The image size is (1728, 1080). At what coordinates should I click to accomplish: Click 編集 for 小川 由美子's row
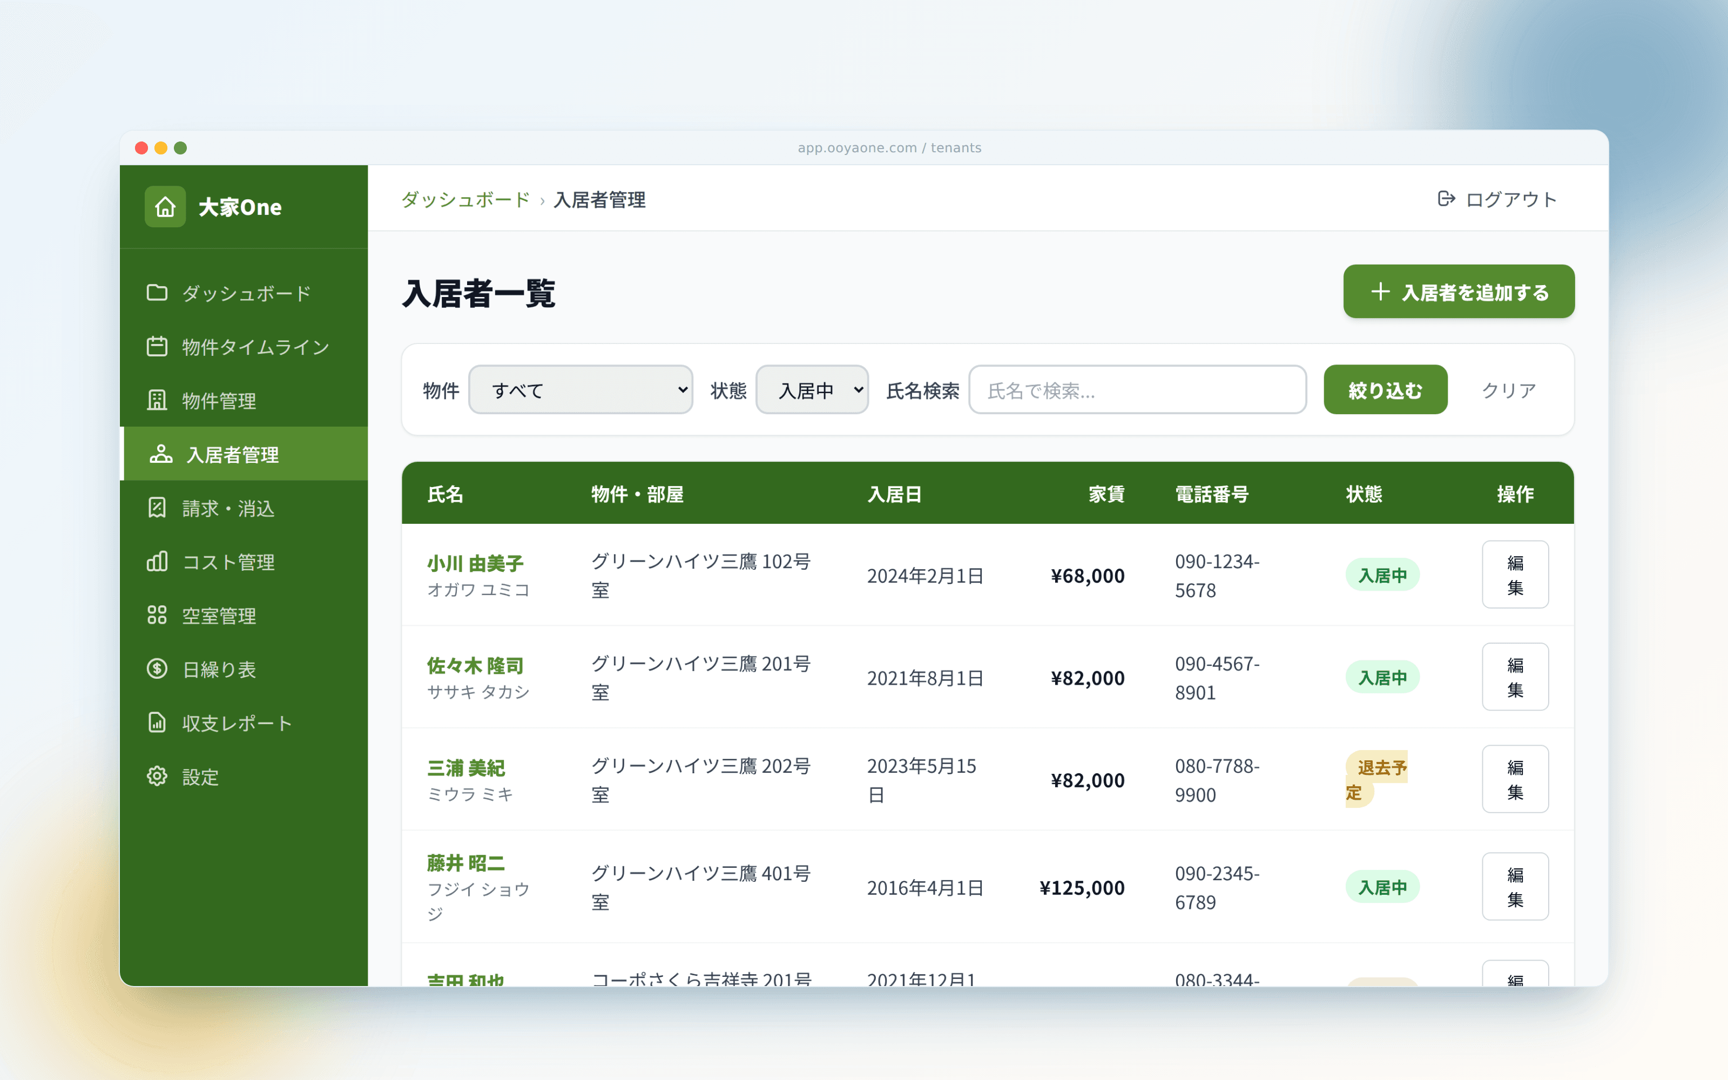[x=1515, y=575]
